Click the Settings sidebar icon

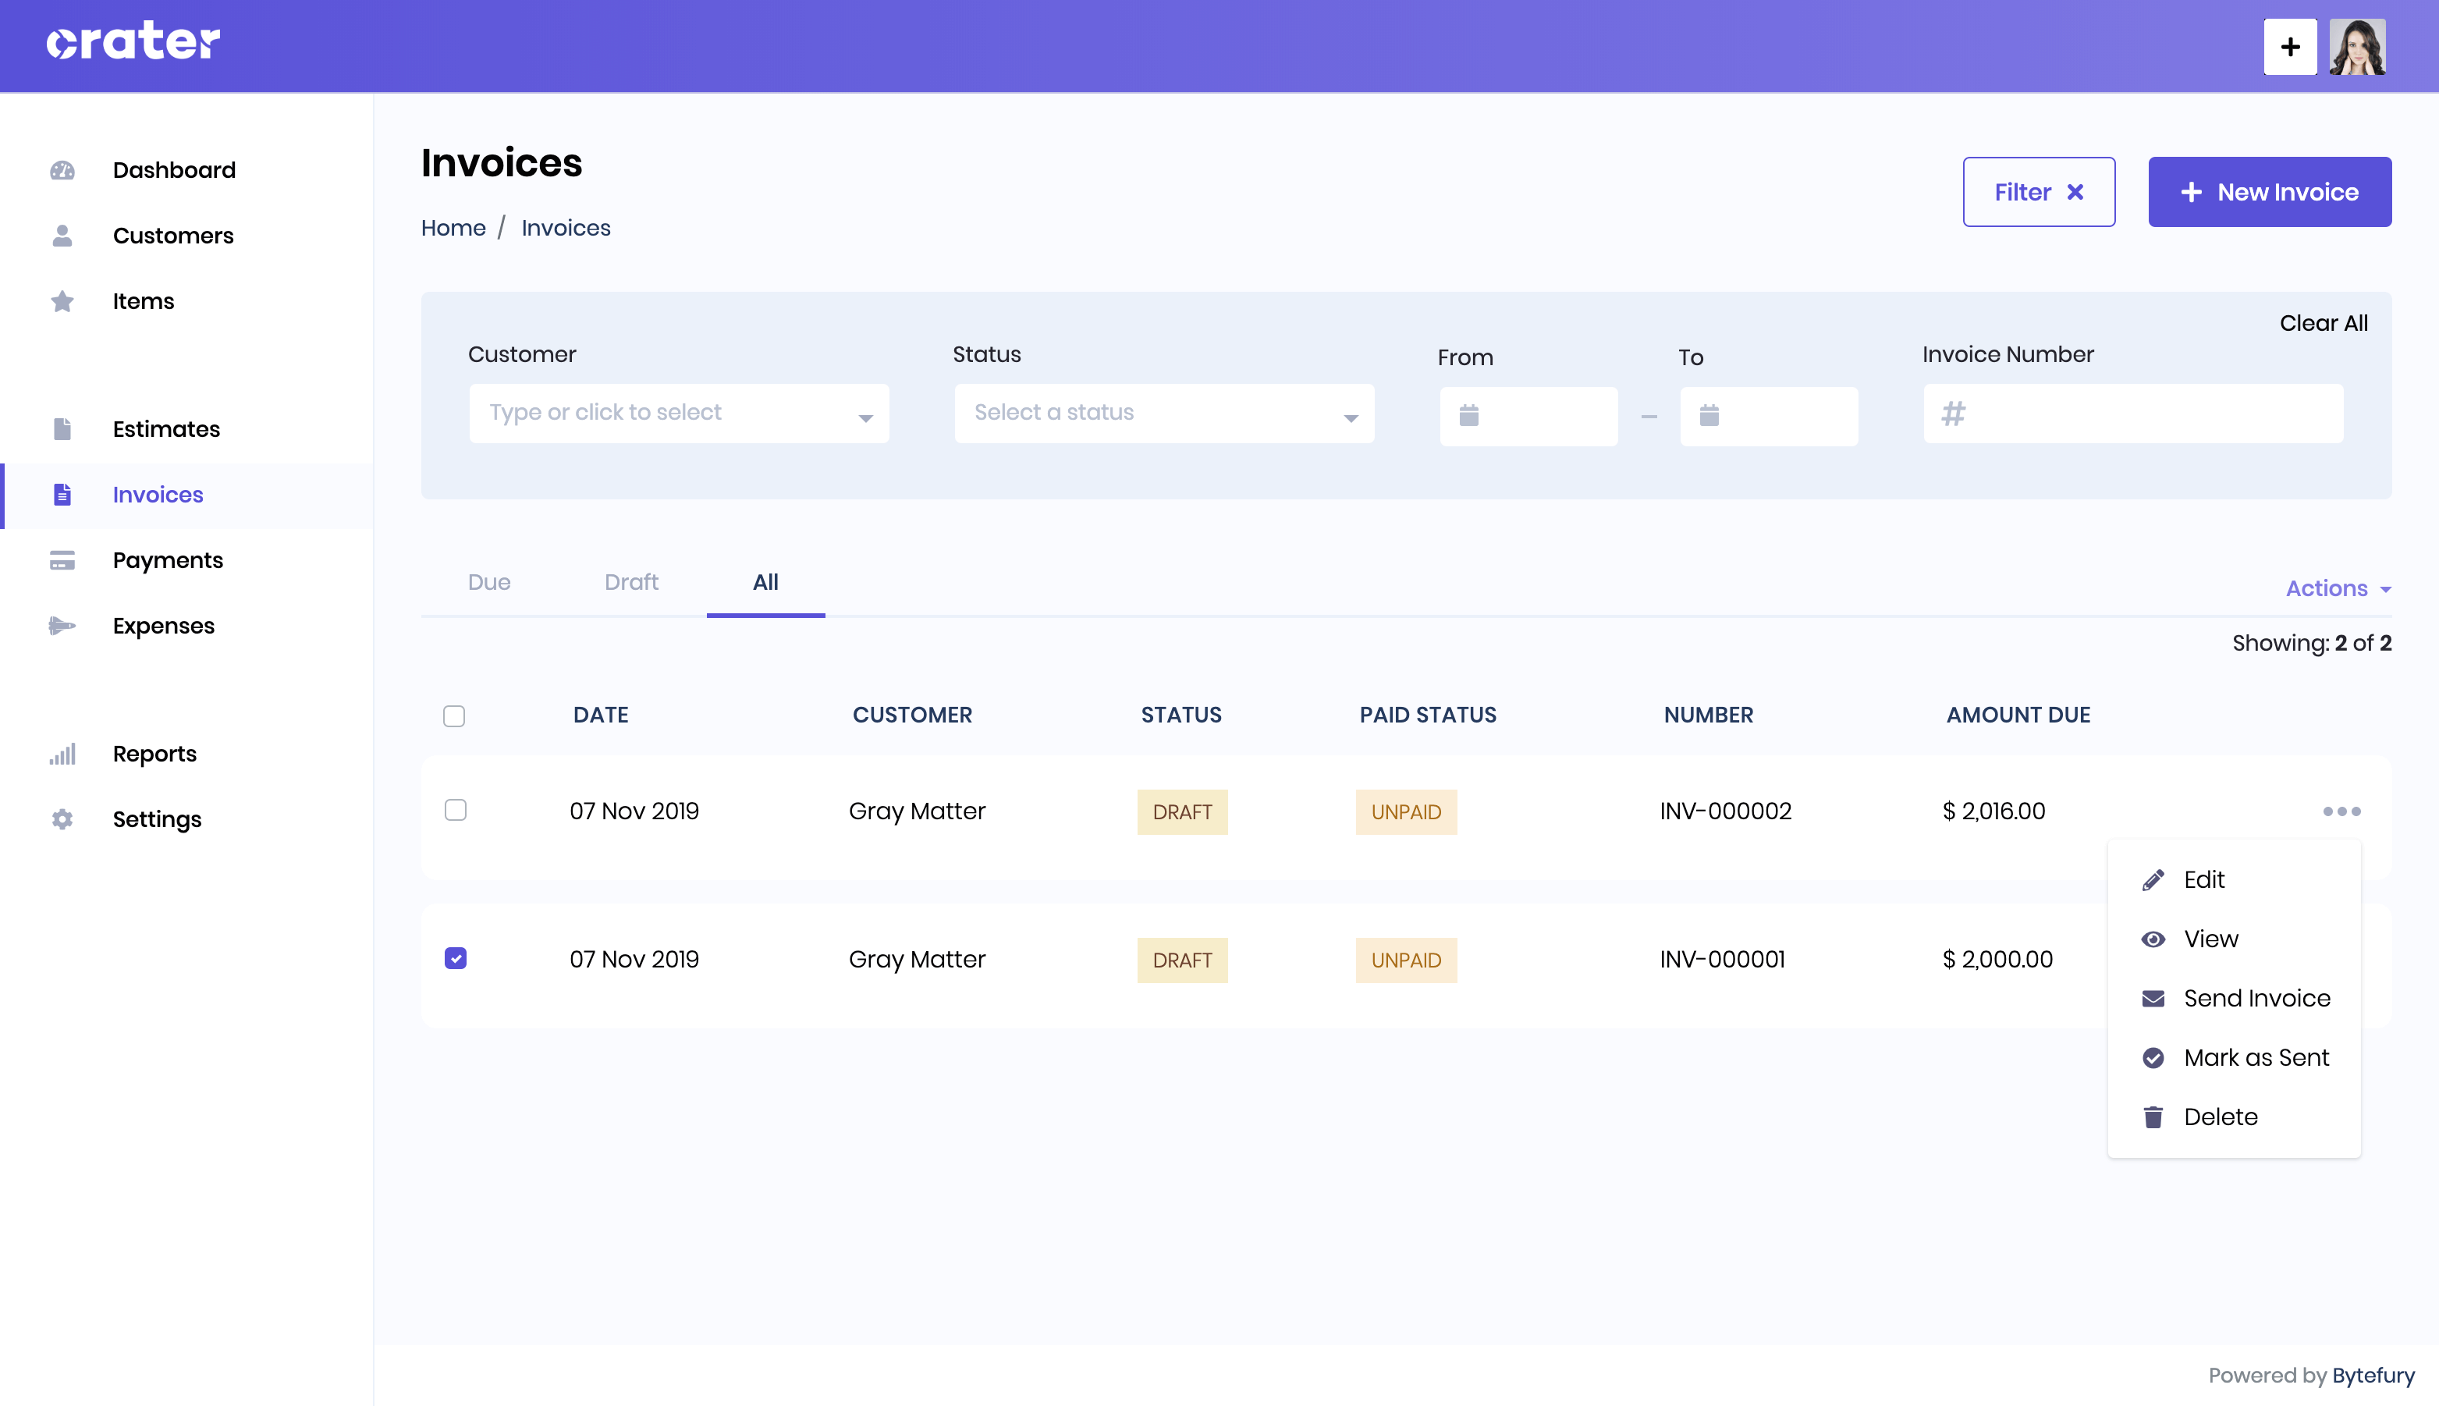(59, 819)
